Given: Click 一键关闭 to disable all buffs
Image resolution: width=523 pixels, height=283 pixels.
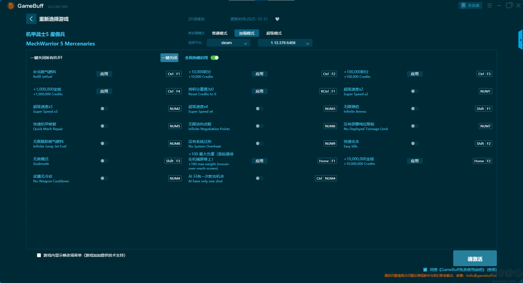Looking at the screenshot, I should (x=169, y=58).
